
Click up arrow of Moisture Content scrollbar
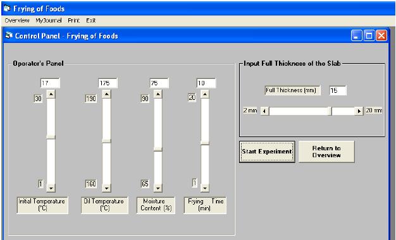158,94
